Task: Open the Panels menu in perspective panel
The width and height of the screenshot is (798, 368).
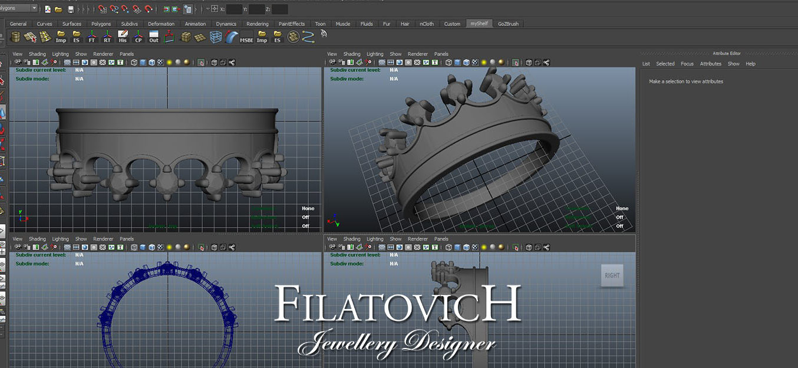Action: pyautogui.click(x=441, y=54)
